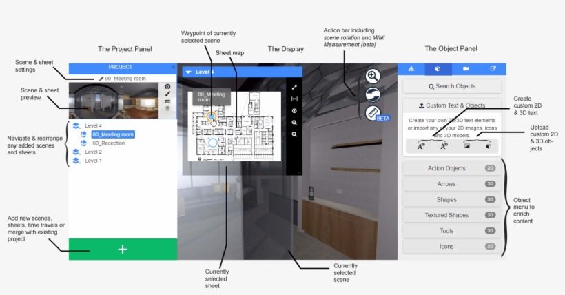
Task: Open the video camera tab
Action: pos(466,69)
